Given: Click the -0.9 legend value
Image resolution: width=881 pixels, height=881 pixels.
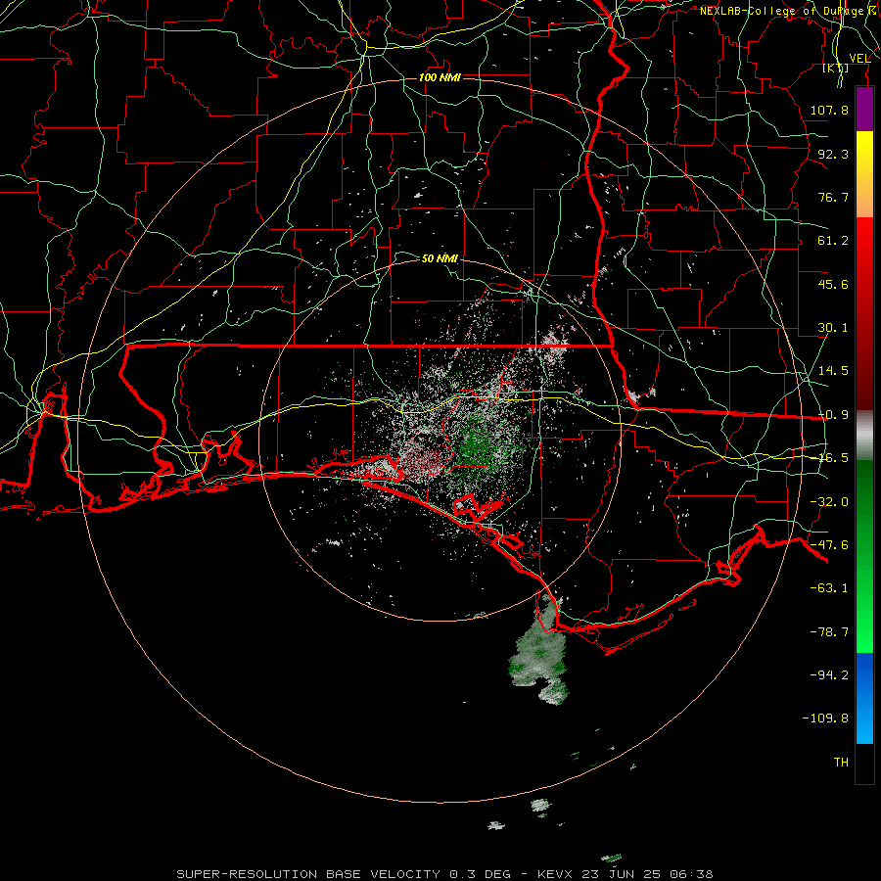Looking at the screenshot, I should 833,415.
